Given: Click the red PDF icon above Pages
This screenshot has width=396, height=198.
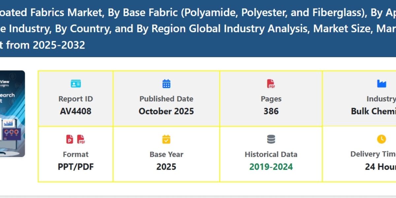Looking at the screenshot, I should [271, 84].
